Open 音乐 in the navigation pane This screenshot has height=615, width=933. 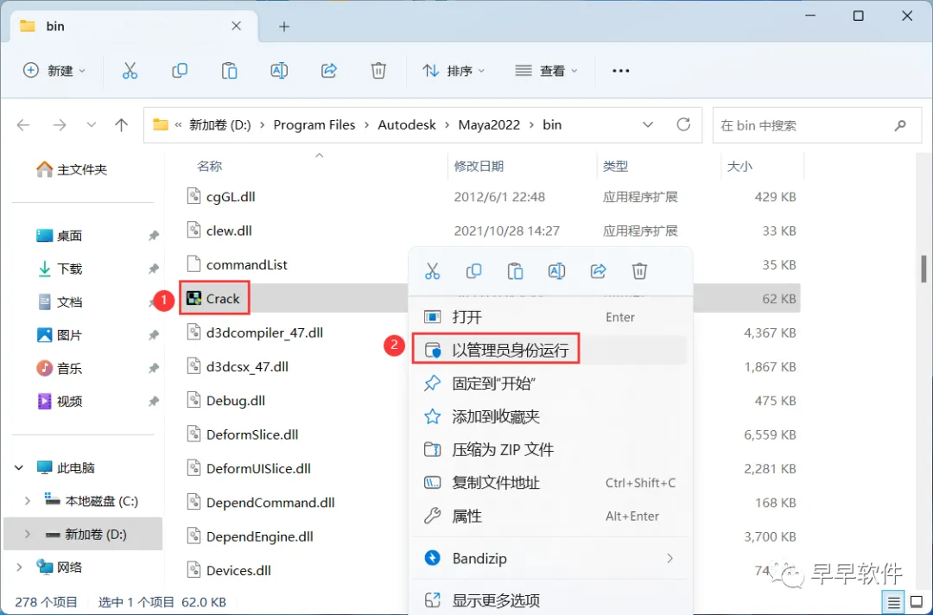pos(59,368)
